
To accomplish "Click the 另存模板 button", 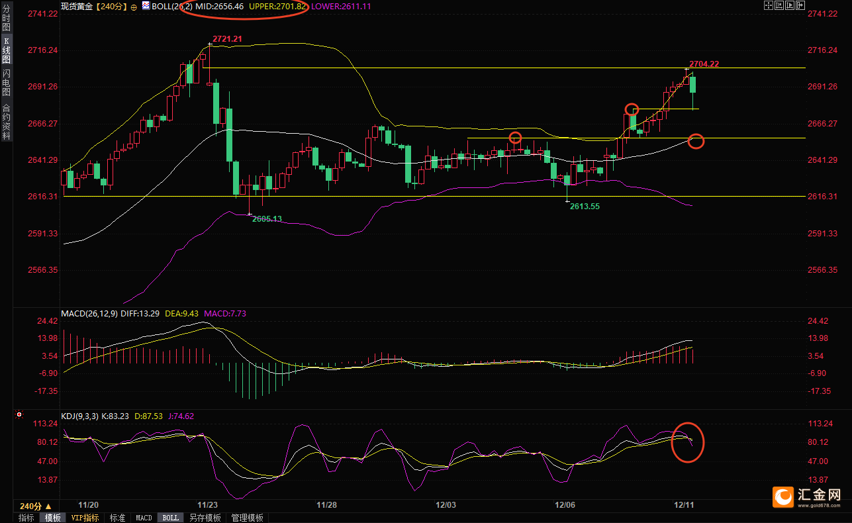I will [x=205, y=518].
